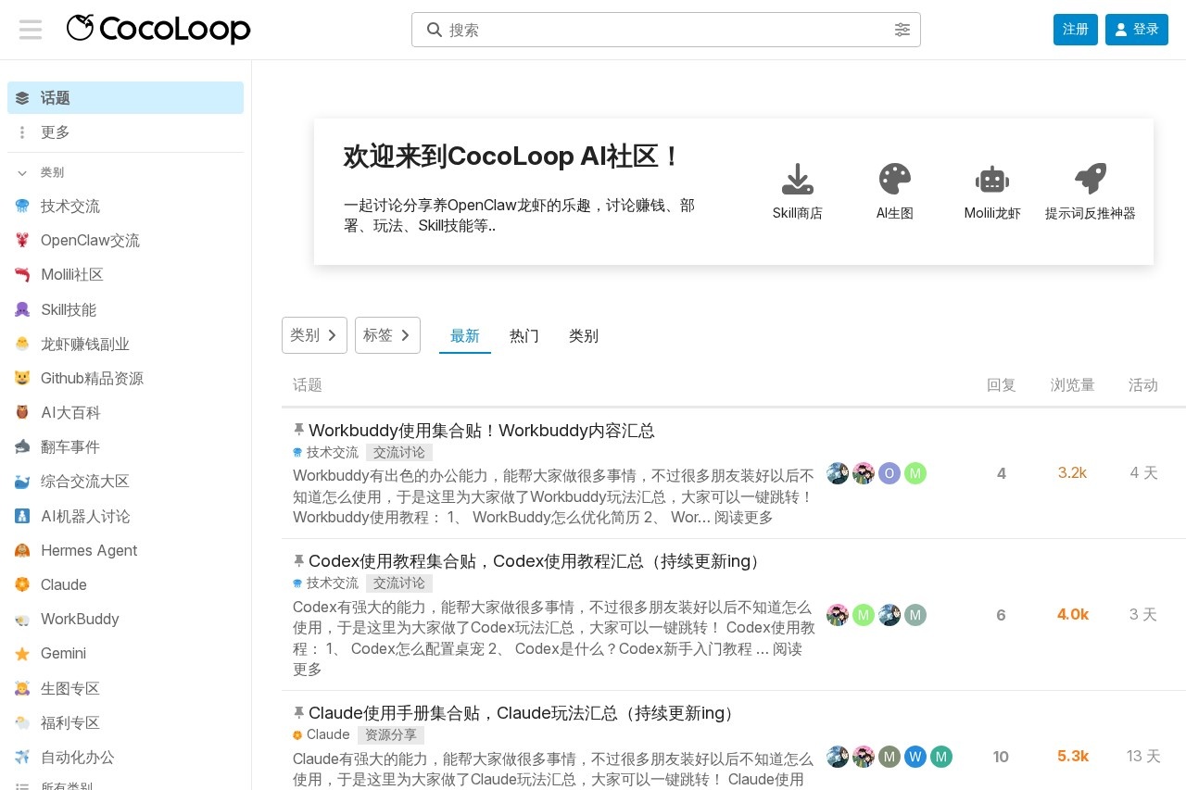This screenshot has width=1186, height=790.
Task: Click the AI大百科 owl icon
Action: coord(22,412)
